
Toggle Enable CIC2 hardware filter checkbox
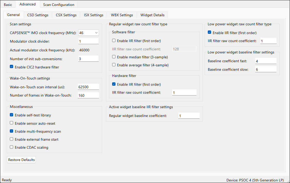[12, 67]
